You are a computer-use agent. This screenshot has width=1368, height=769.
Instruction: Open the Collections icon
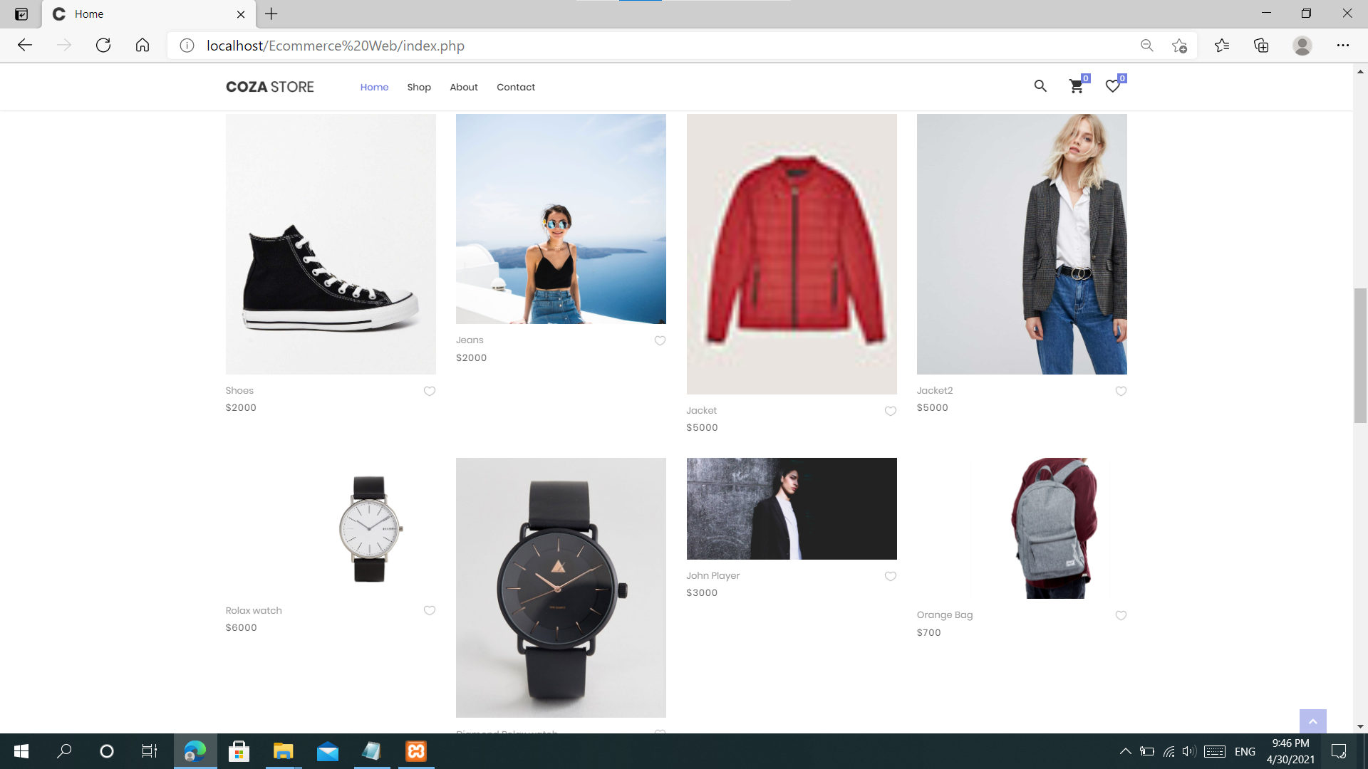(x=1261, y=46)
